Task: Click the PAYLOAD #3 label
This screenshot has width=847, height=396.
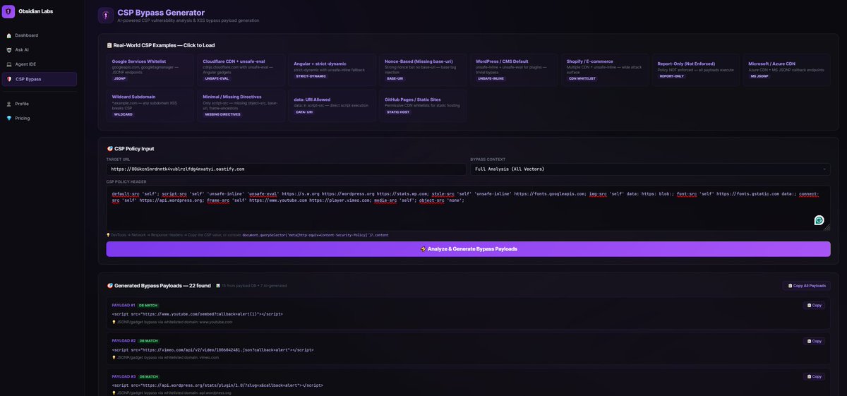Action: 124,376
